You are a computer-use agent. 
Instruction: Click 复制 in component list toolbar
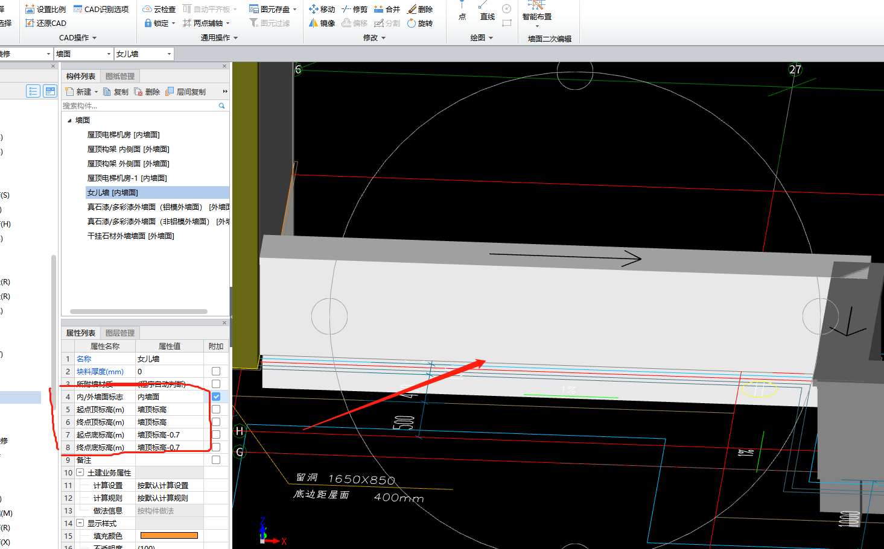pyautogui.click(x=115, y=92)
